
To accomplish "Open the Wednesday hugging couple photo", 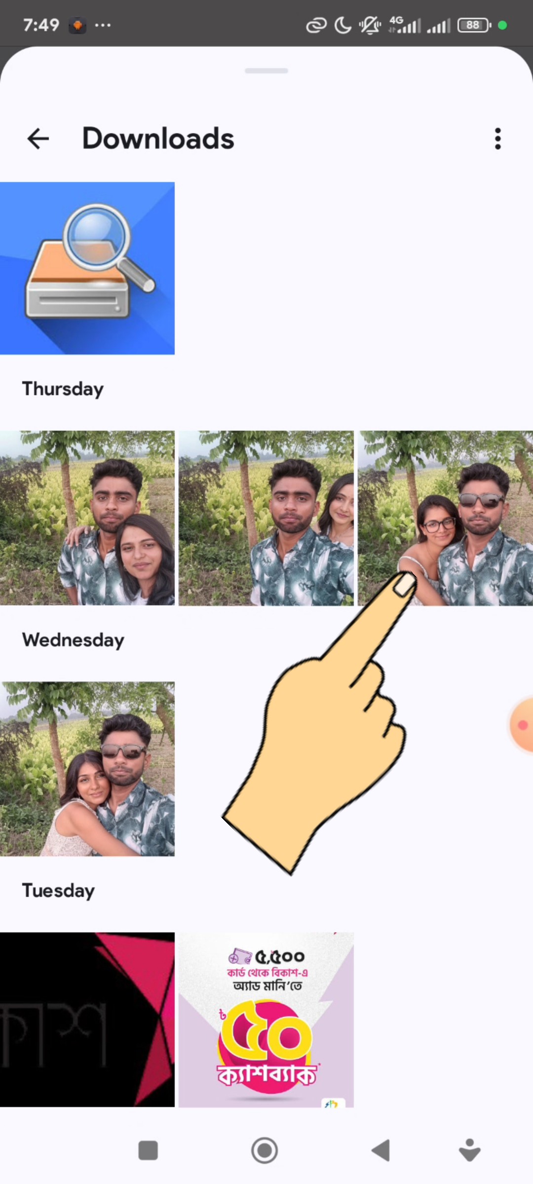I will (87, 769).
